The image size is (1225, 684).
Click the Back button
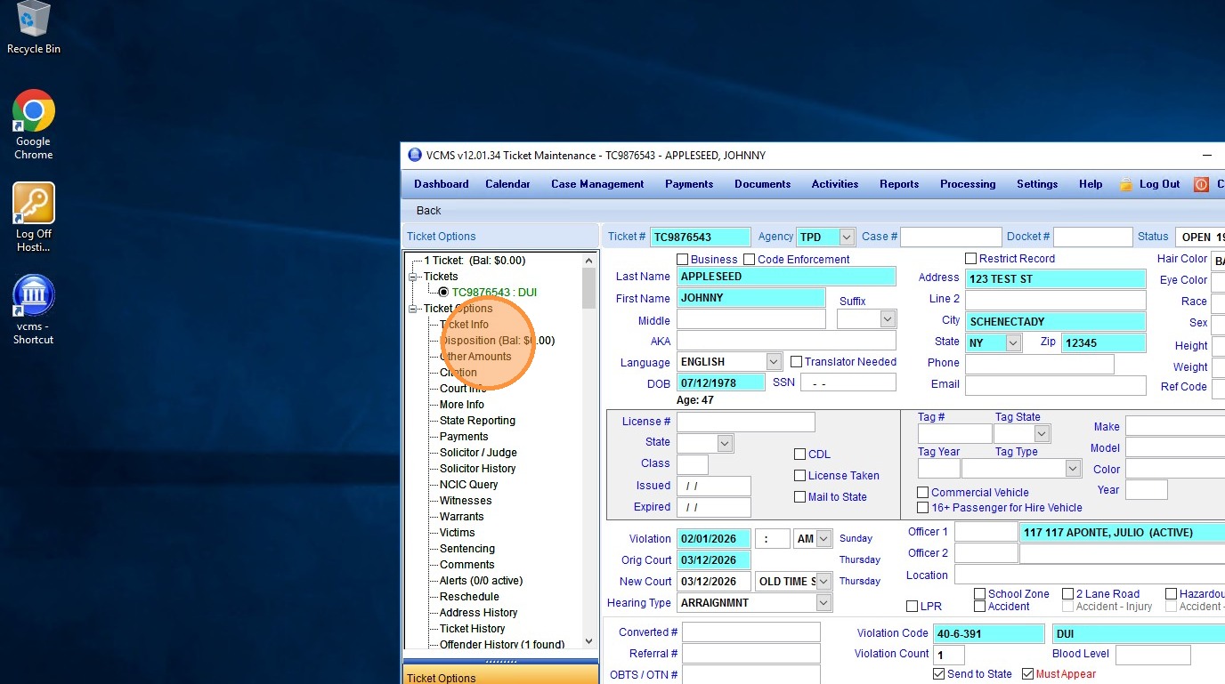tap(429, 211)
